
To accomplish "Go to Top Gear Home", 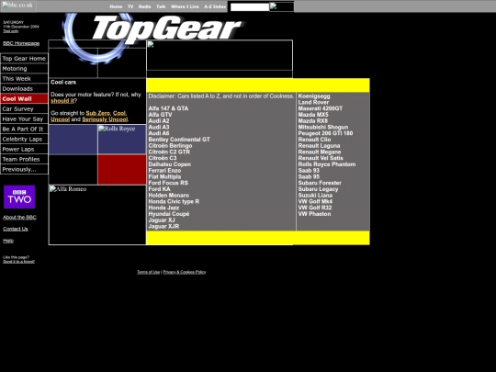I will (24, 59).
